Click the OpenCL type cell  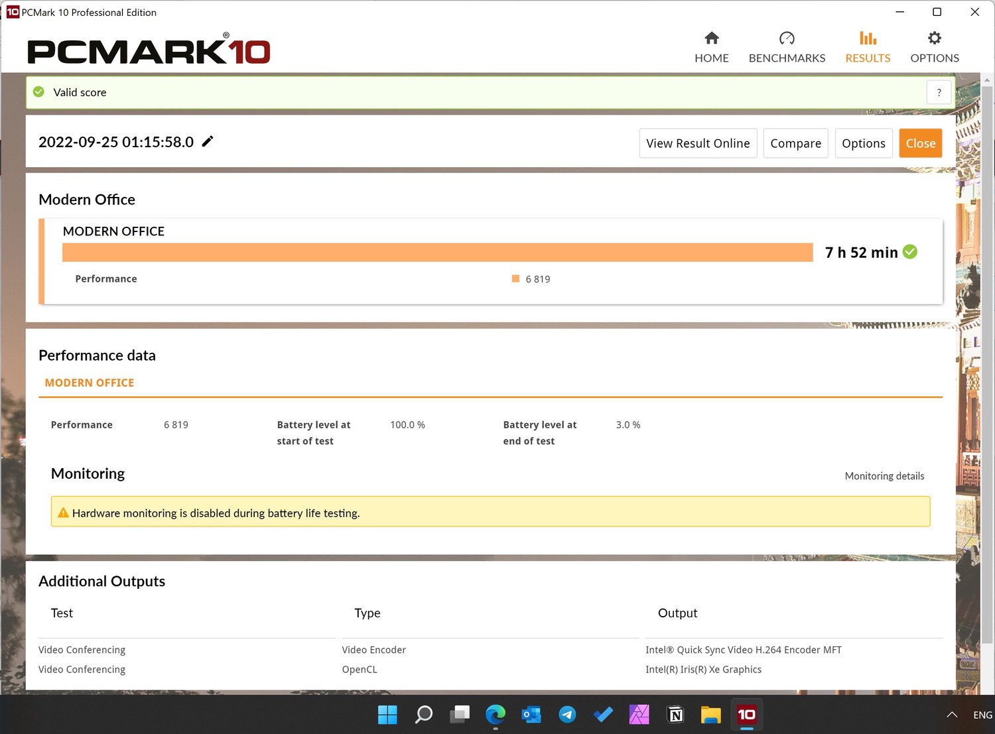359,670
